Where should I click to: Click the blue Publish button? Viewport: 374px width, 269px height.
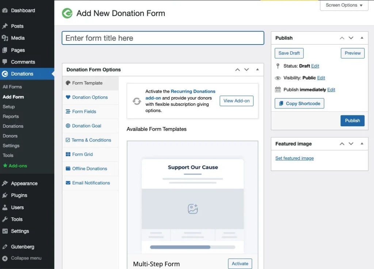point(352,120)
